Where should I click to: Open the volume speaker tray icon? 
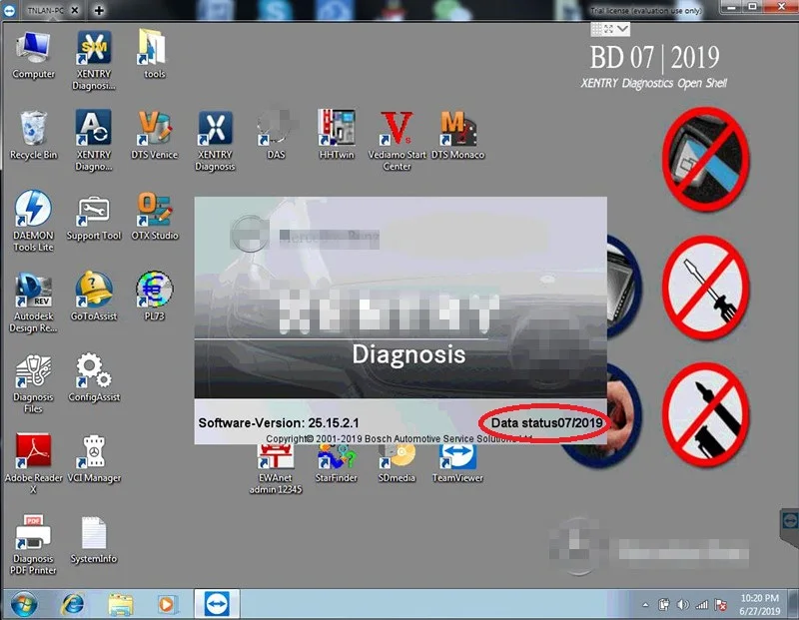click(x=683, y=605)
